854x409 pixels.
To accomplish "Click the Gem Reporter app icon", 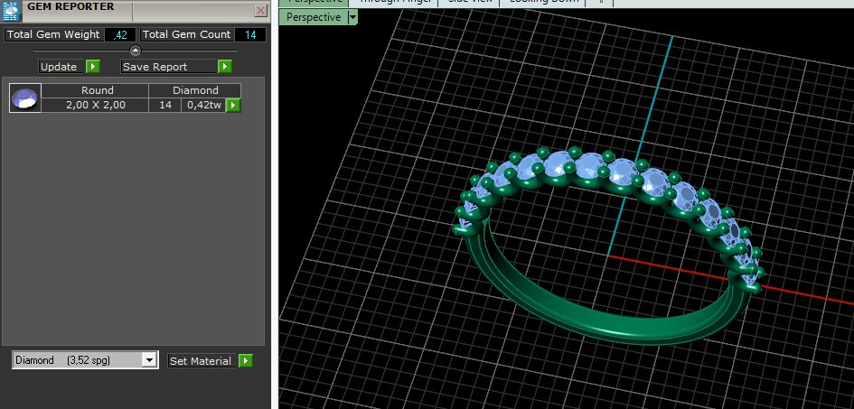I will coord(11,11).
